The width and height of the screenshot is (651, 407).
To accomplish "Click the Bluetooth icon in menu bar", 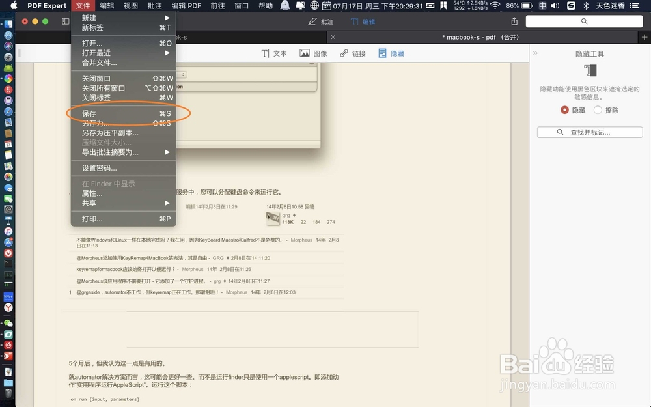I will 586,5.
